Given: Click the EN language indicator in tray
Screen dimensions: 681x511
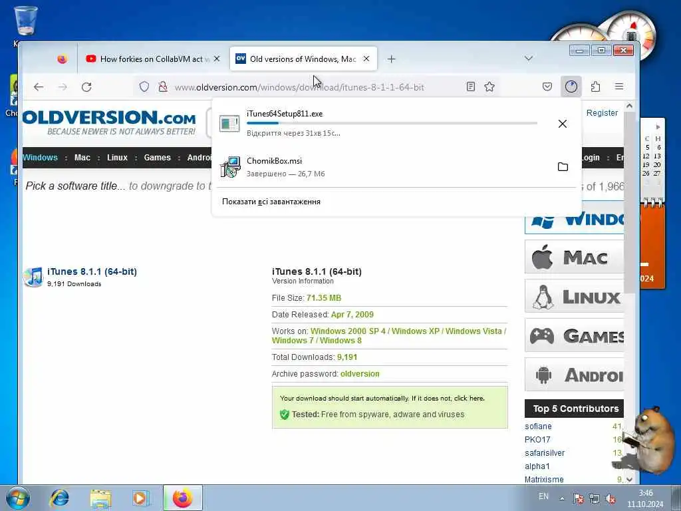Looking at the screenshot, I should tap(543, 496).
